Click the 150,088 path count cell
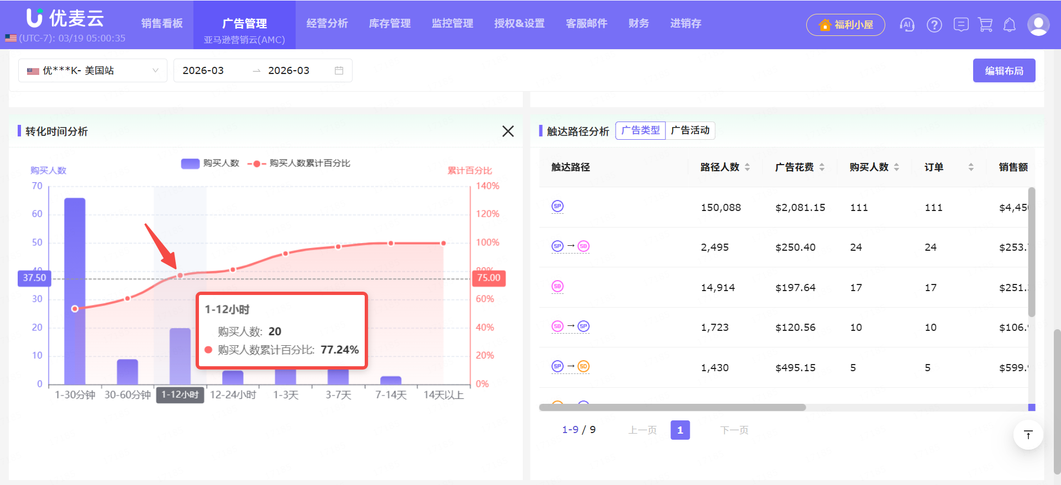 (x=721, y=208)
